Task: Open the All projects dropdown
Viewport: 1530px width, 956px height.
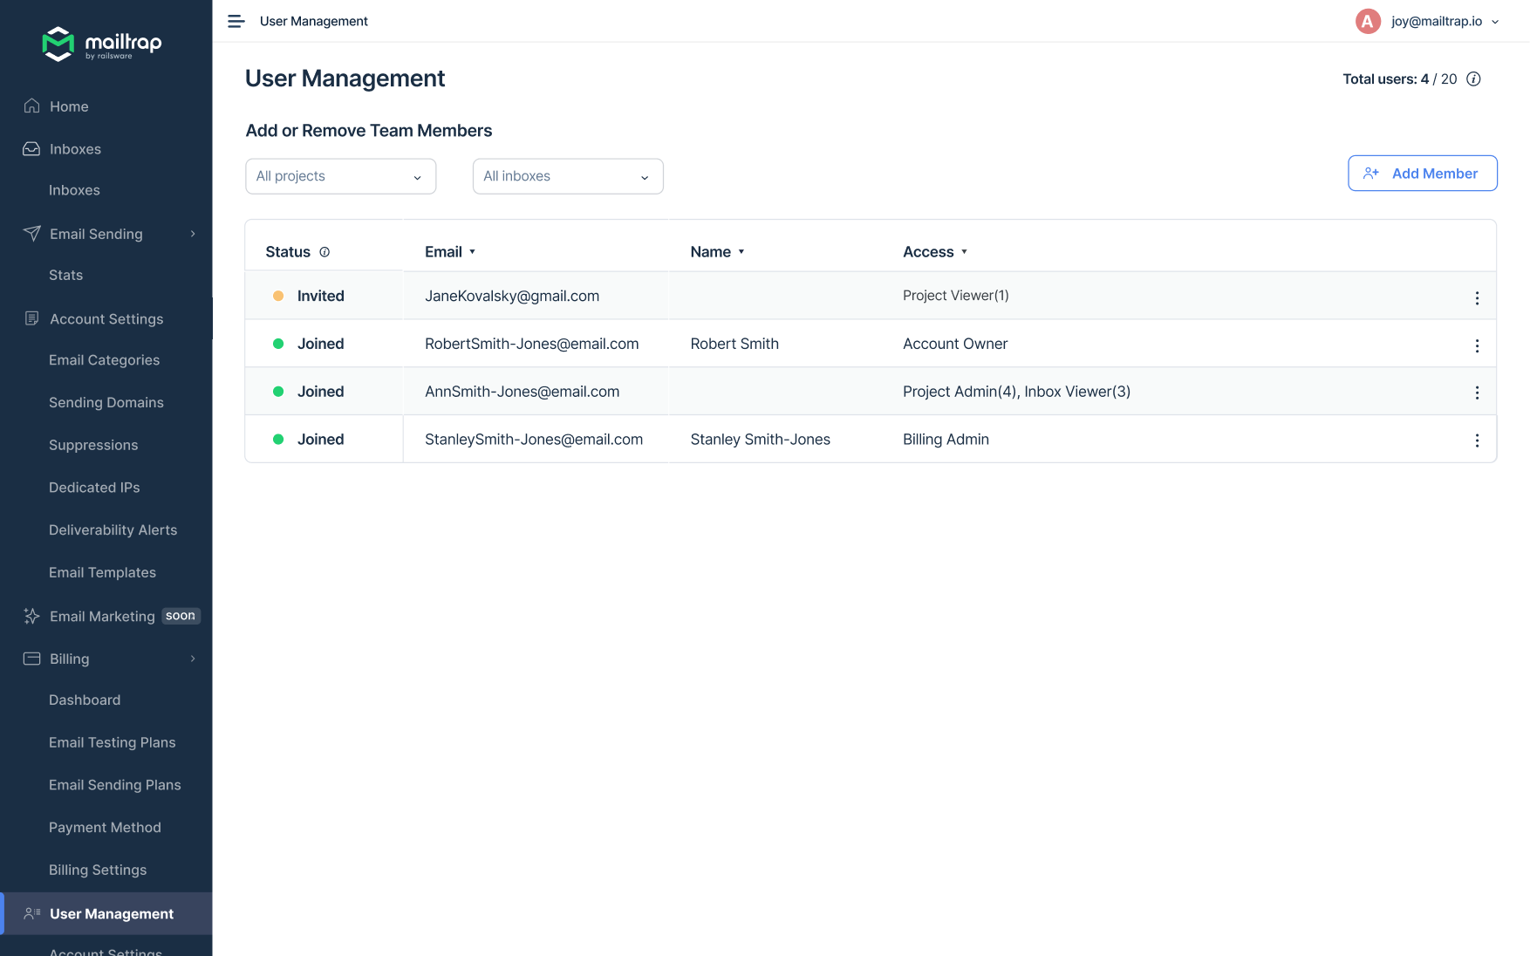Action: (340, 176)
